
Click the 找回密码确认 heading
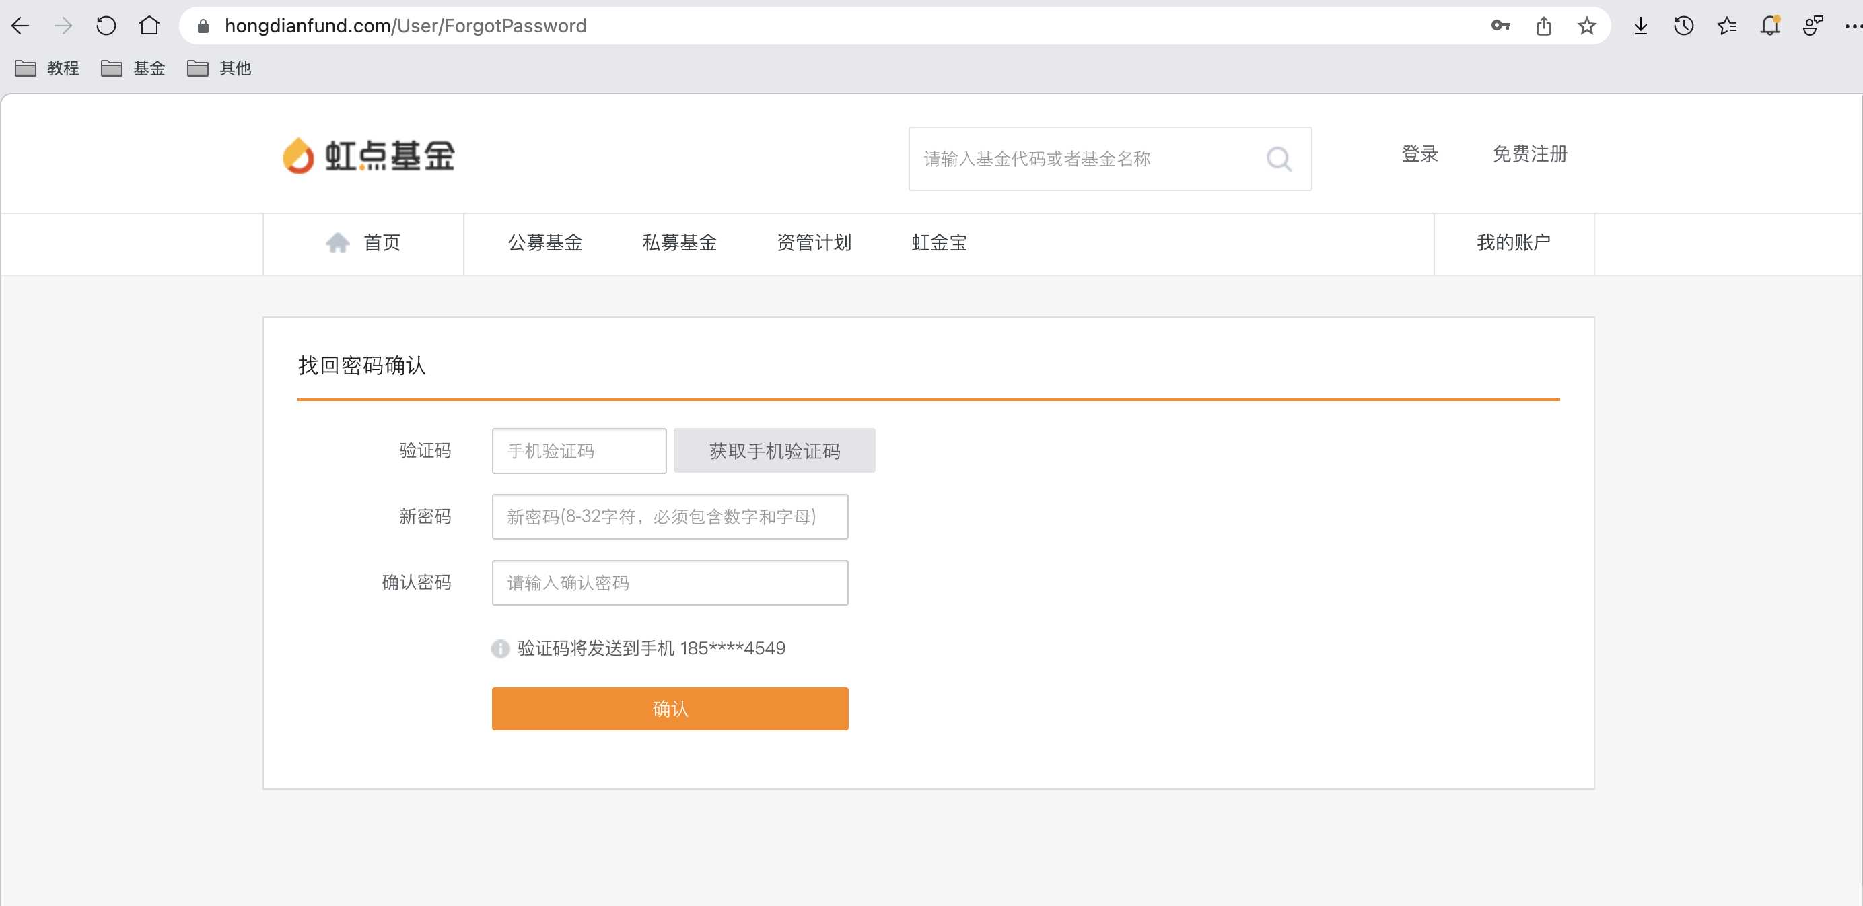362,365
